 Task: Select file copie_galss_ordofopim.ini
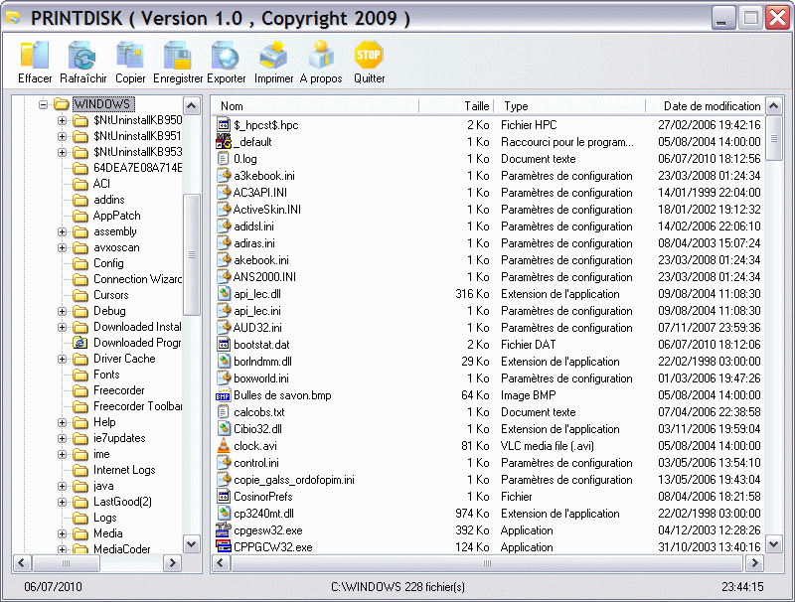pyautogui.click(x=293, y=480)
